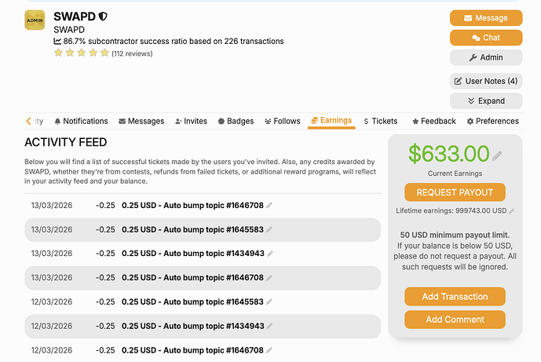Screen dimensions: 541x362
Task: Click edit pencil on first topic #1645583 row
Action: 269,229
